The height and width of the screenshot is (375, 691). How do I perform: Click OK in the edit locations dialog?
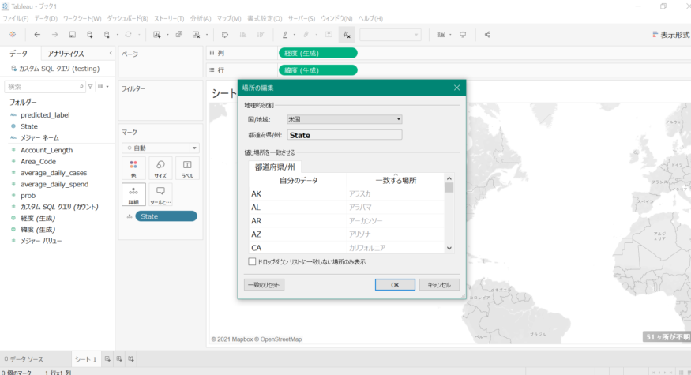point(395,285)
